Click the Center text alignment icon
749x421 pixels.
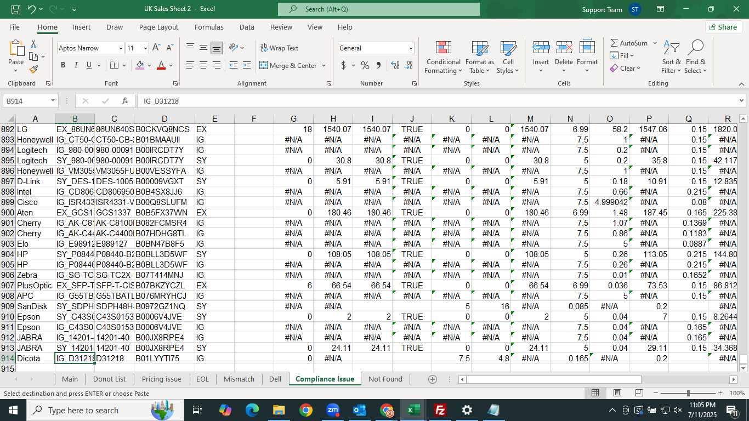tap(203, 65)
